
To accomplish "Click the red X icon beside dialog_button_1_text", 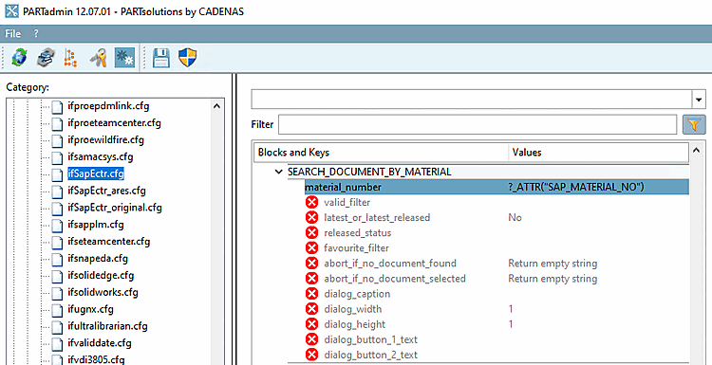I will pos(311,339).
